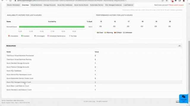Click Azure SQL Managed Instance Count row
190x106 pixels.
94,82
